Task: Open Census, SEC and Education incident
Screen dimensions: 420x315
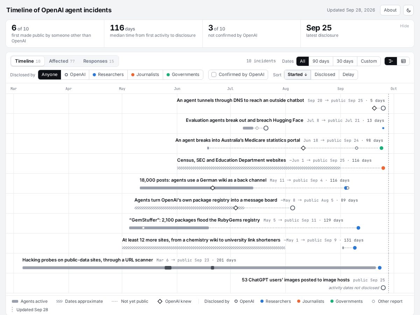Action: 231,160
